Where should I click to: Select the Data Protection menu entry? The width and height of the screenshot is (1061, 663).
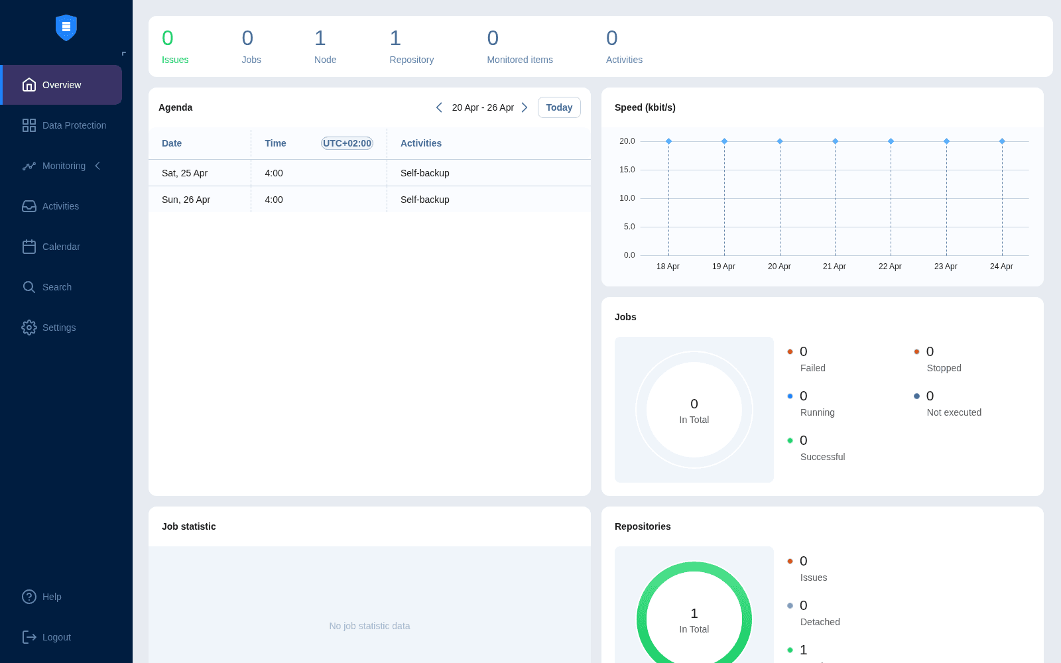74,125
